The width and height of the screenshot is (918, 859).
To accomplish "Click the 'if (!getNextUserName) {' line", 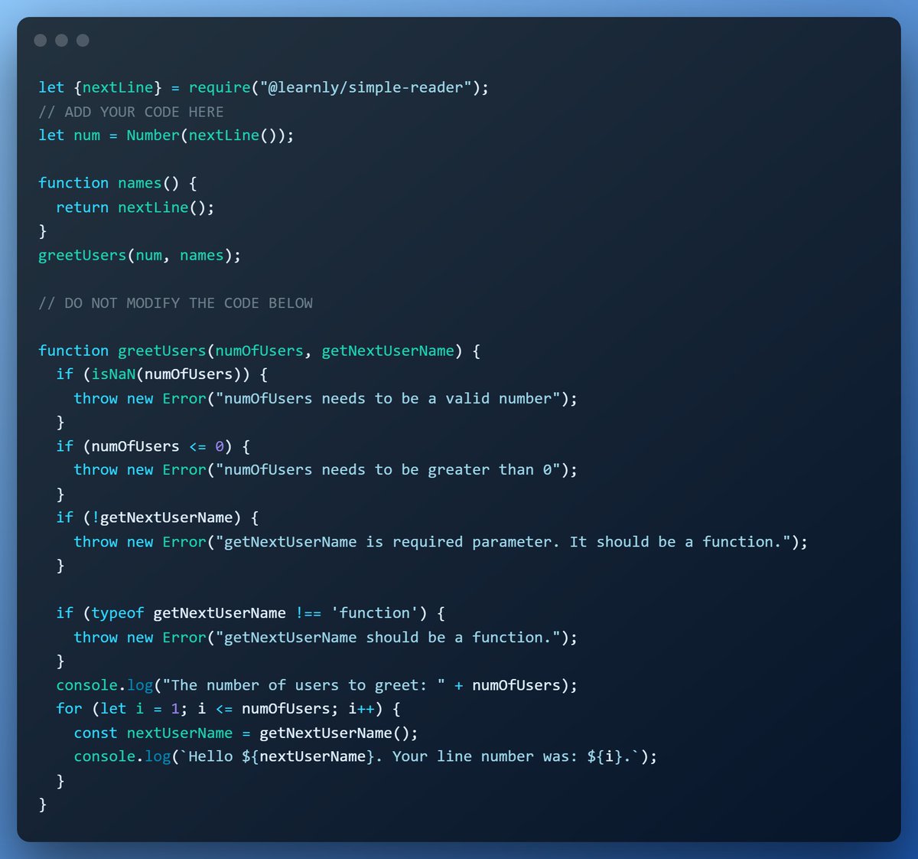I will point(158,518).
